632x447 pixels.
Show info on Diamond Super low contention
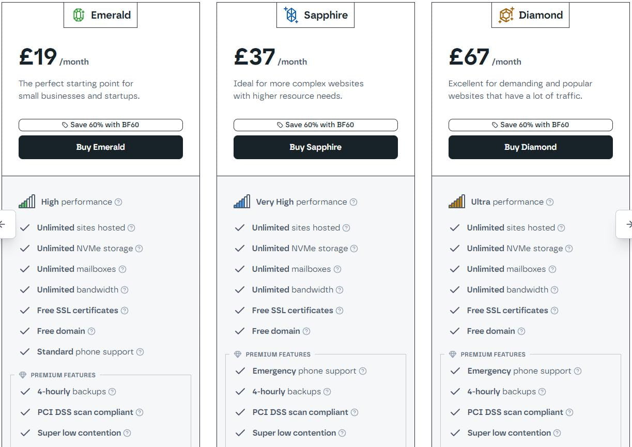point(557,433)
